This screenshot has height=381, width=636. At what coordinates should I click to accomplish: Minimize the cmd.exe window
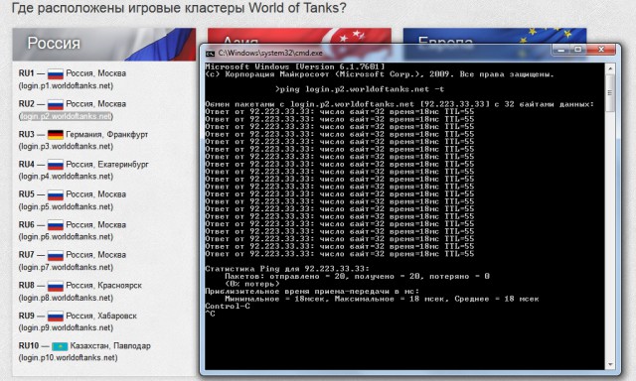click(560, 50)
